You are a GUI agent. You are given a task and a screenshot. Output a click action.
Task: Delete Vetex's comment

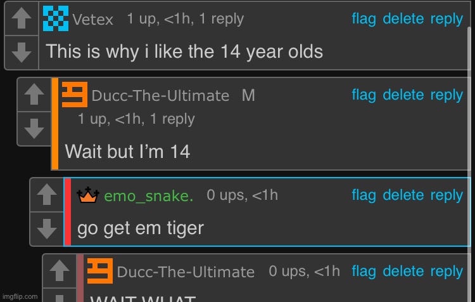pos(403,19)
